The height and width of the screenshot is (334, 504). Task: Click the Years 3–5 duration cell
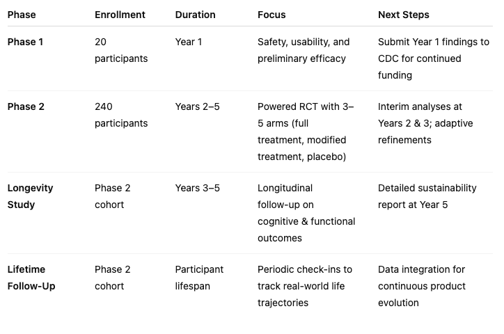coord(198,188)
